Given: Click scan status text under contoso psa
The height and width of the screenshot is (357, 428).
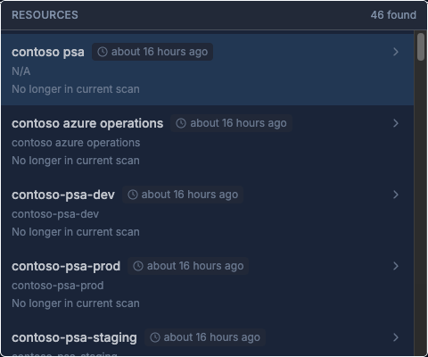Looking at the screenshot, I should (76, 89).
